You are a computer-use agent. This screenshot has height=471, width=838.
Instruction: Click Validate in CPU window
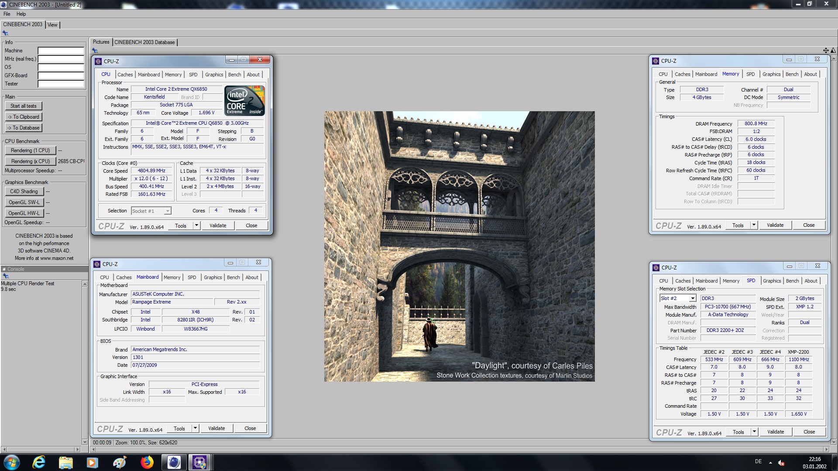point(218,225)
